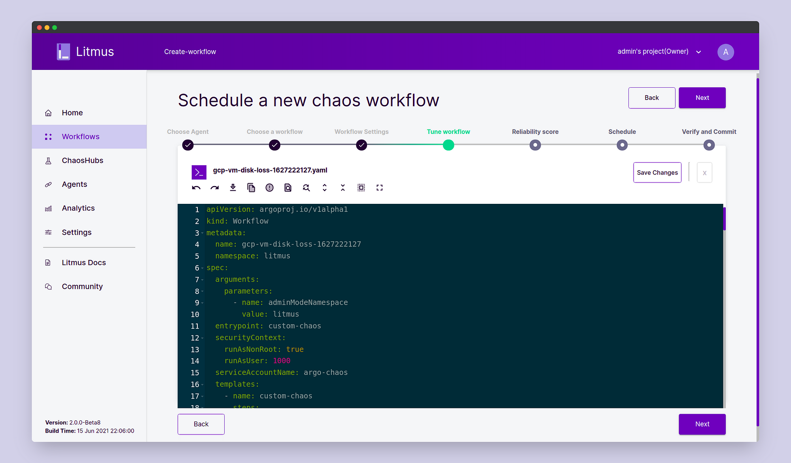The image size is (791, 463).
Task: Click the Workflow Settings step marker
Action: pyautogui.click(x=361, y=145)
